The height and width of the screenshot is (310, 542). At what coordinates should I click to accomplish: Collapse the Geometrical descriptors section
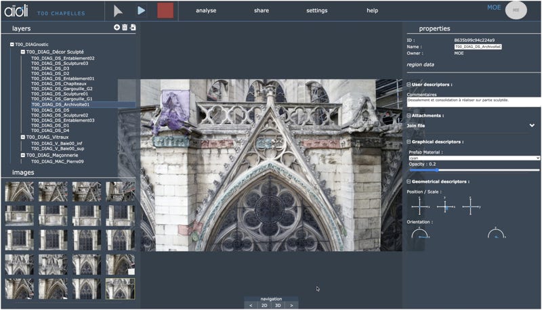coord(409,182)
